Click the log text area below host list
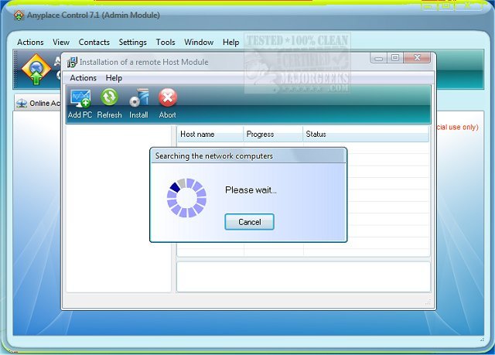Viewport: 495px width, 355px height. [304, 277]
